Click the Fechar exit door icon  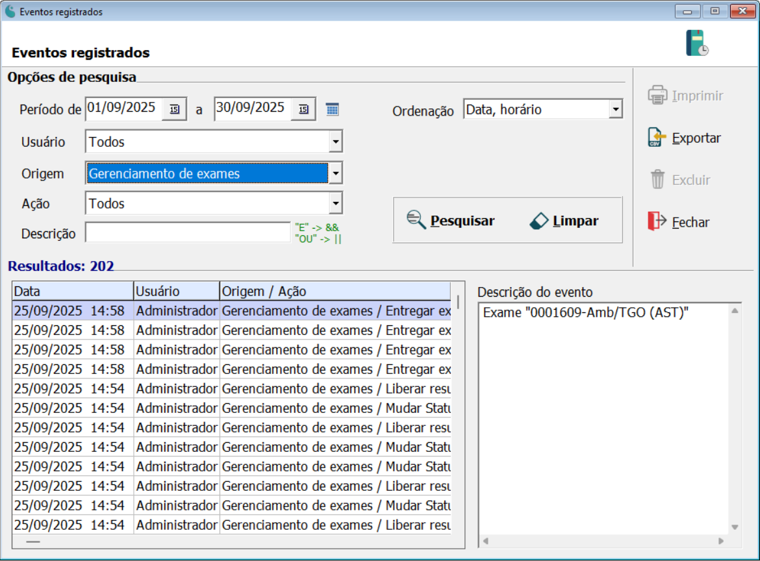[657, 221]
